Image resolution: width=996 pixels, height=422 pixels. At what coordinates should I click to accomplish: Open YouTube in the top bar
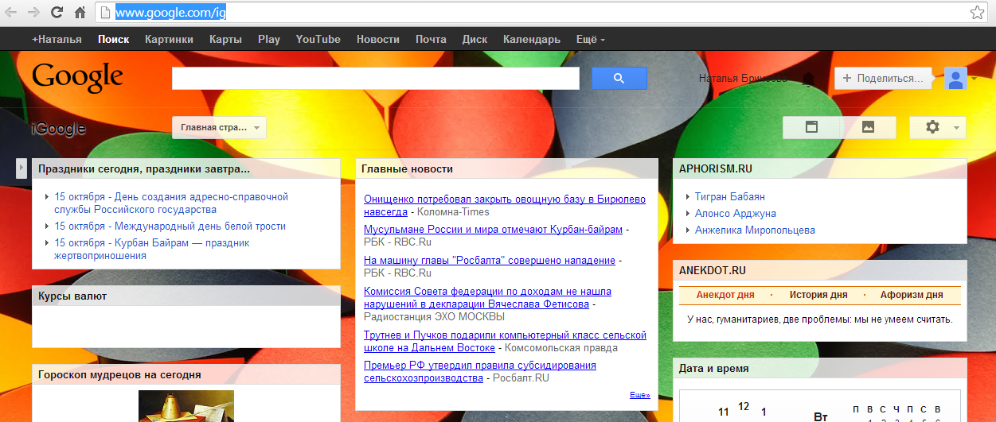(318, 39)
